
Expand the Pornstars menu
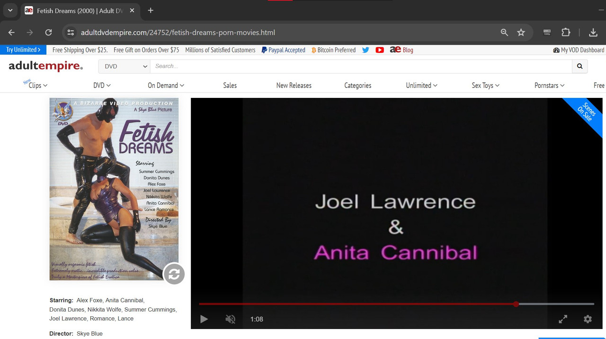click(549, 86)
